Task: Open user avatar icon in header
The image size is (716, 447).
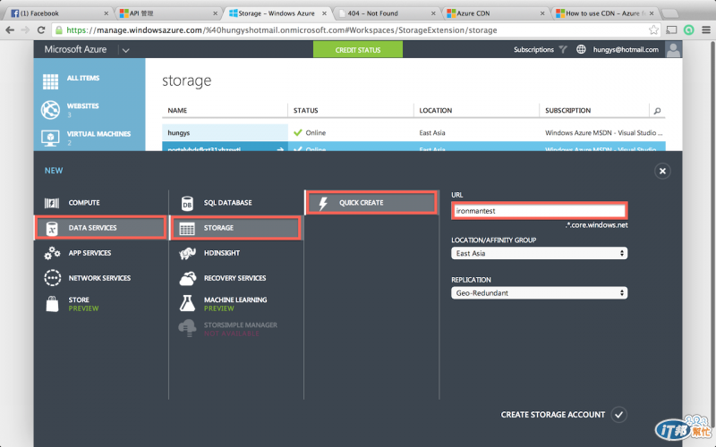Action: (x=673, y=49)
